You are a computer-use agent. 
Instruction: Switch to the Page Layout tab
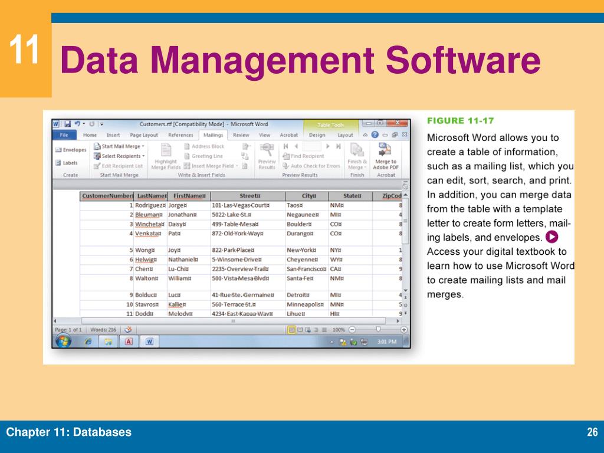coord(144,135)
